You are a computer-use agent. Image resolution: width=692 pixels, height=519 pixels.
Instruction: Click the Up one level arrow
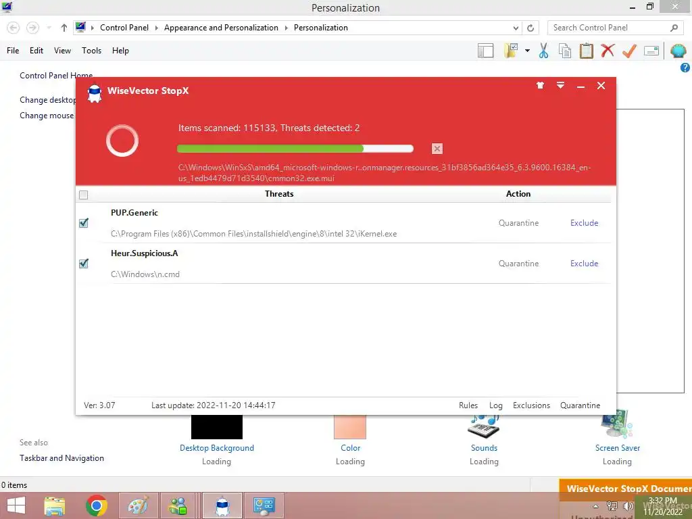click(x=64, y=28)
